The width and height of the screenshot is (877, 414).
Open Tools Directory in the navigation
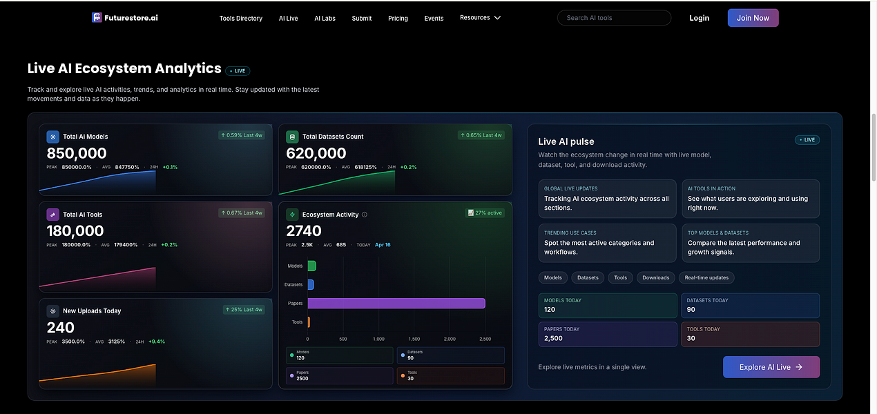(241, 19)
